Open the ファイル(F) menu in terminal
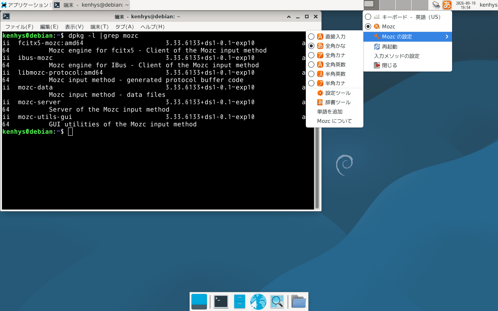The width and height of the screenshot is (498, 311). point(19,27)
